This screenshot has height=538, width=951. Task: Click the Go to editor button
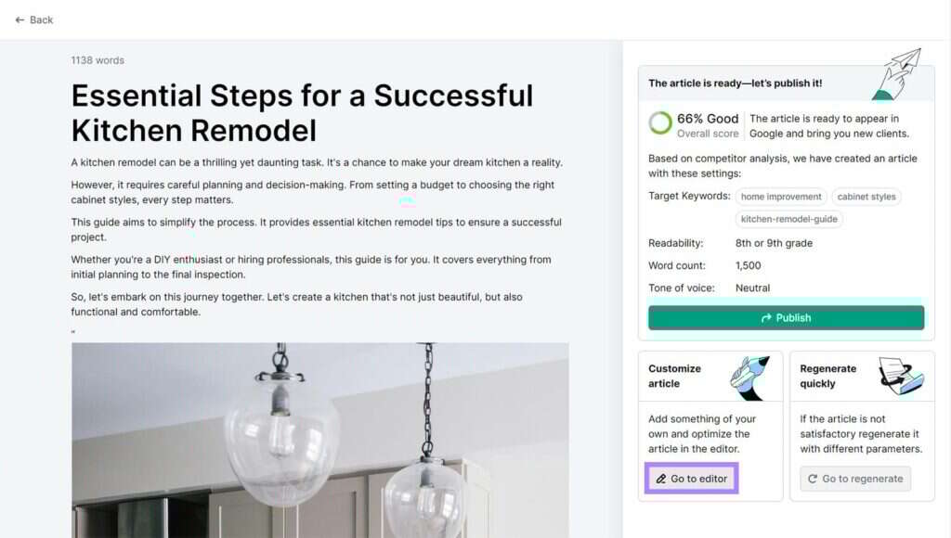[691, 478]
